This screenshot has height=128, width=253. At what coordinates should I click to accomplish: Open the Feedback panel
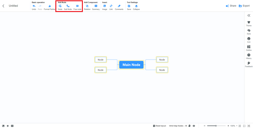click(249, 65)
